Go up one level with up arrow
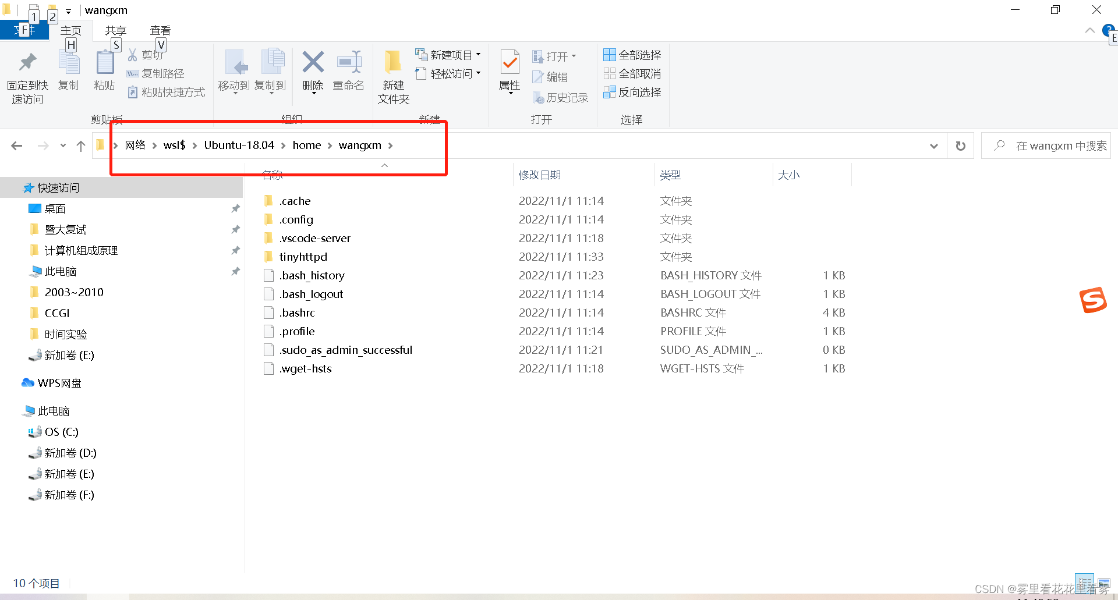The height and width of the screenshot is (600, 1118). pos(81,145)
